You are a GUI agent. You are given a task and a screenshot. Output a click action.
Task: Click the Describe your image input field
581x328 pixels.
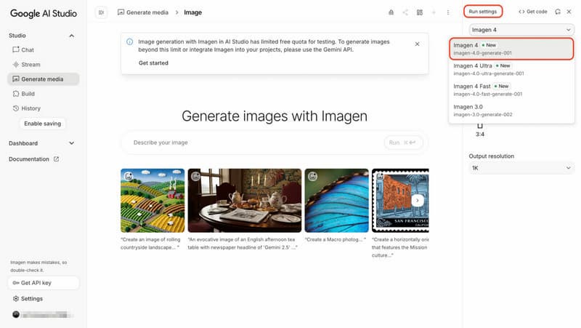point(256,143)
